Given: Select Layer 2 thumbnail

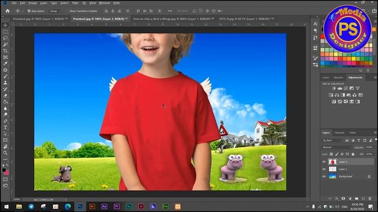Looking at the screenshot, I should (x=333, y=162).
